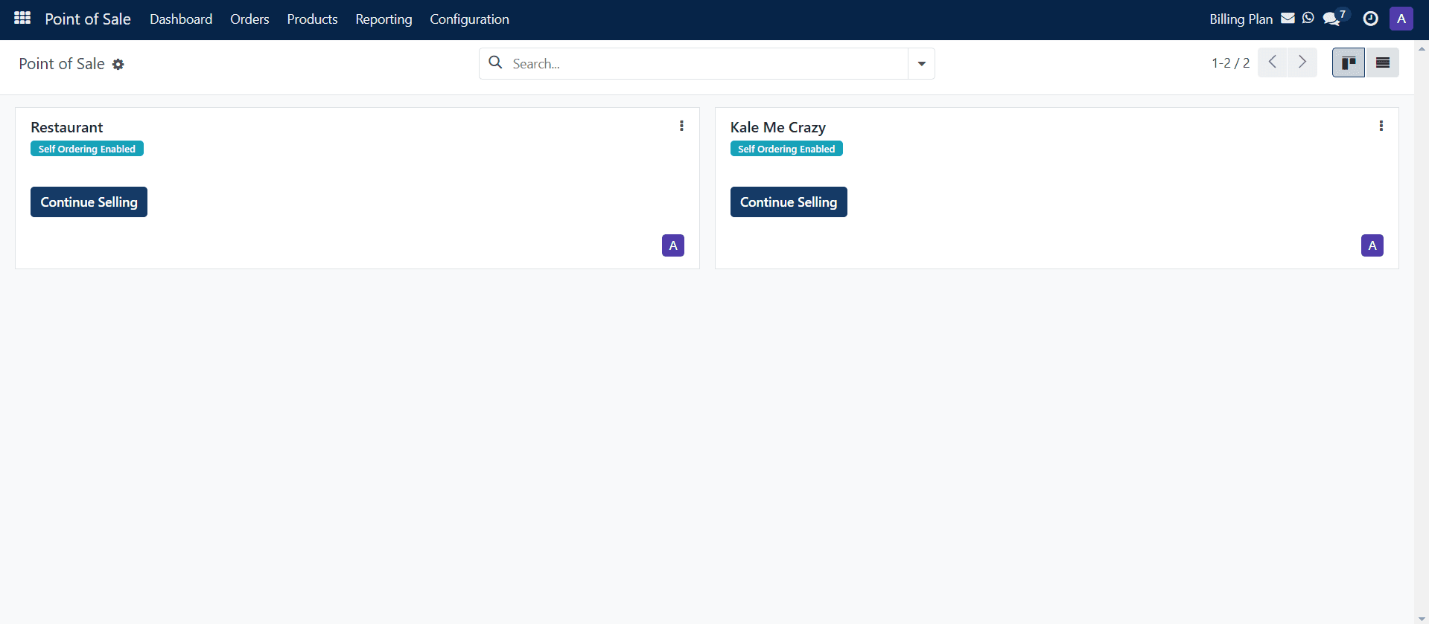The image size is (1429, 624).
Task: Open the Restaurant card three-dot menu
Action: [681, 126]
